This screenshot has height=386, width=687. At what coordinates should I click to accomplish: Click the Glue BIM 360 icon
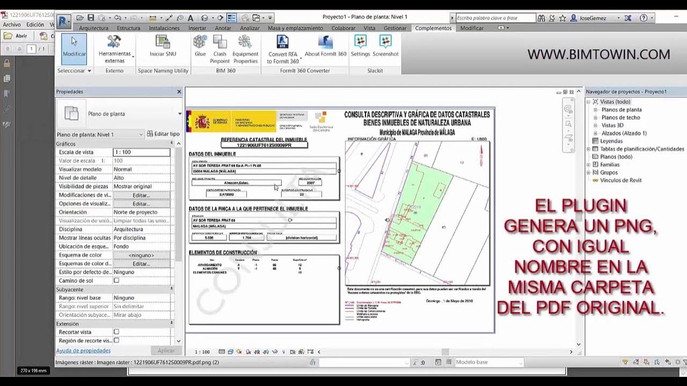click(x=200, y=46)
